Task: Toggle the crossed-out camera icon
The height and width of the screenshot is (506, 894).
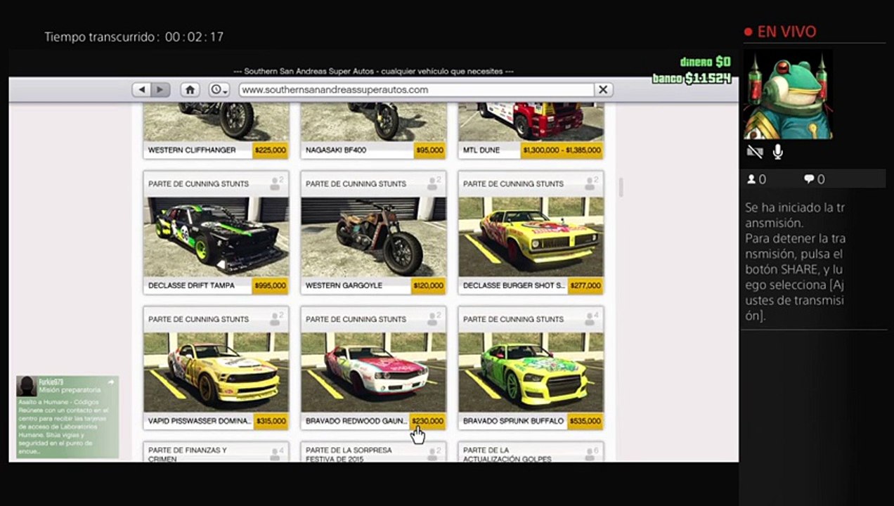Action: [x=755, y=152]
